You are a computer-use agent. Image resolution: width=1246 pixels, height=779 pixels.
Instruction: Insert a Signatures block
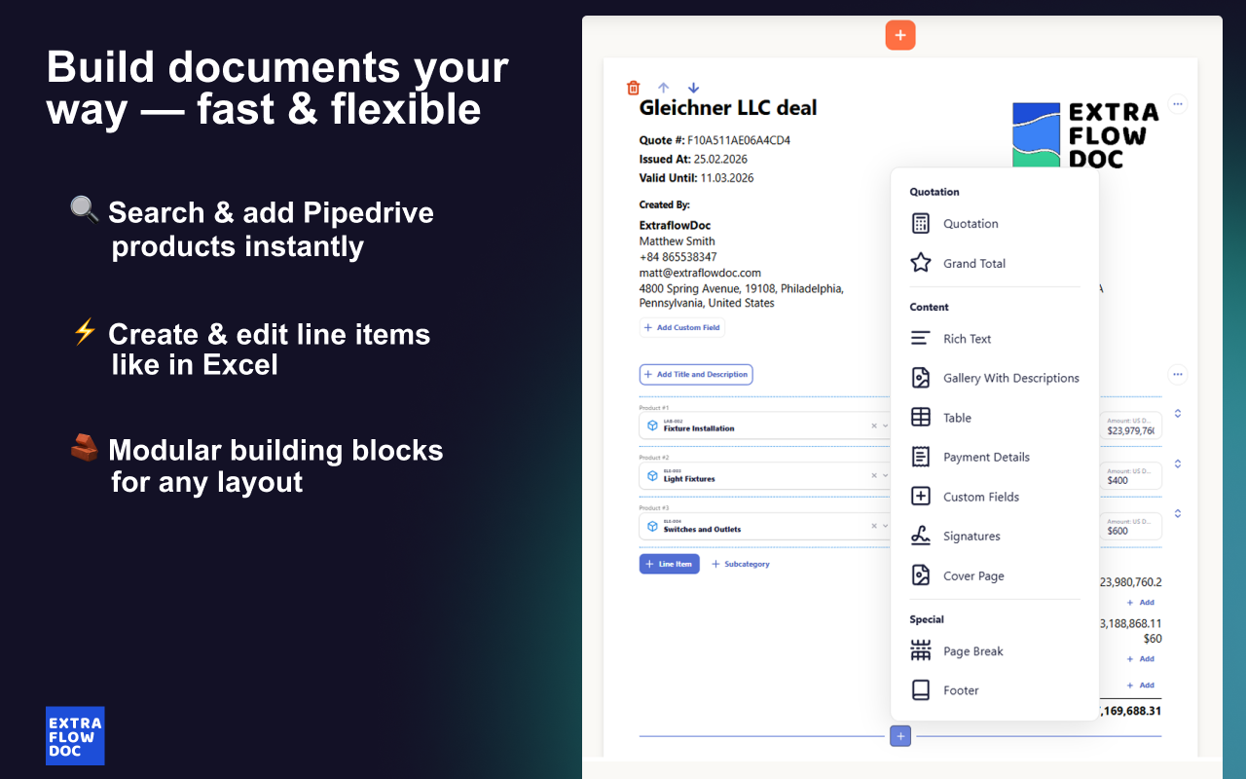click(x=971, y=536)
